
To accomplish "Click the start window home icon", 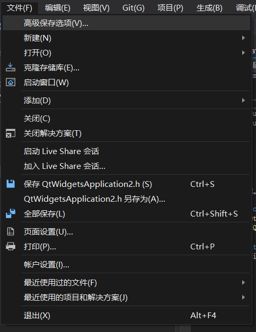I will coord(11,82).
